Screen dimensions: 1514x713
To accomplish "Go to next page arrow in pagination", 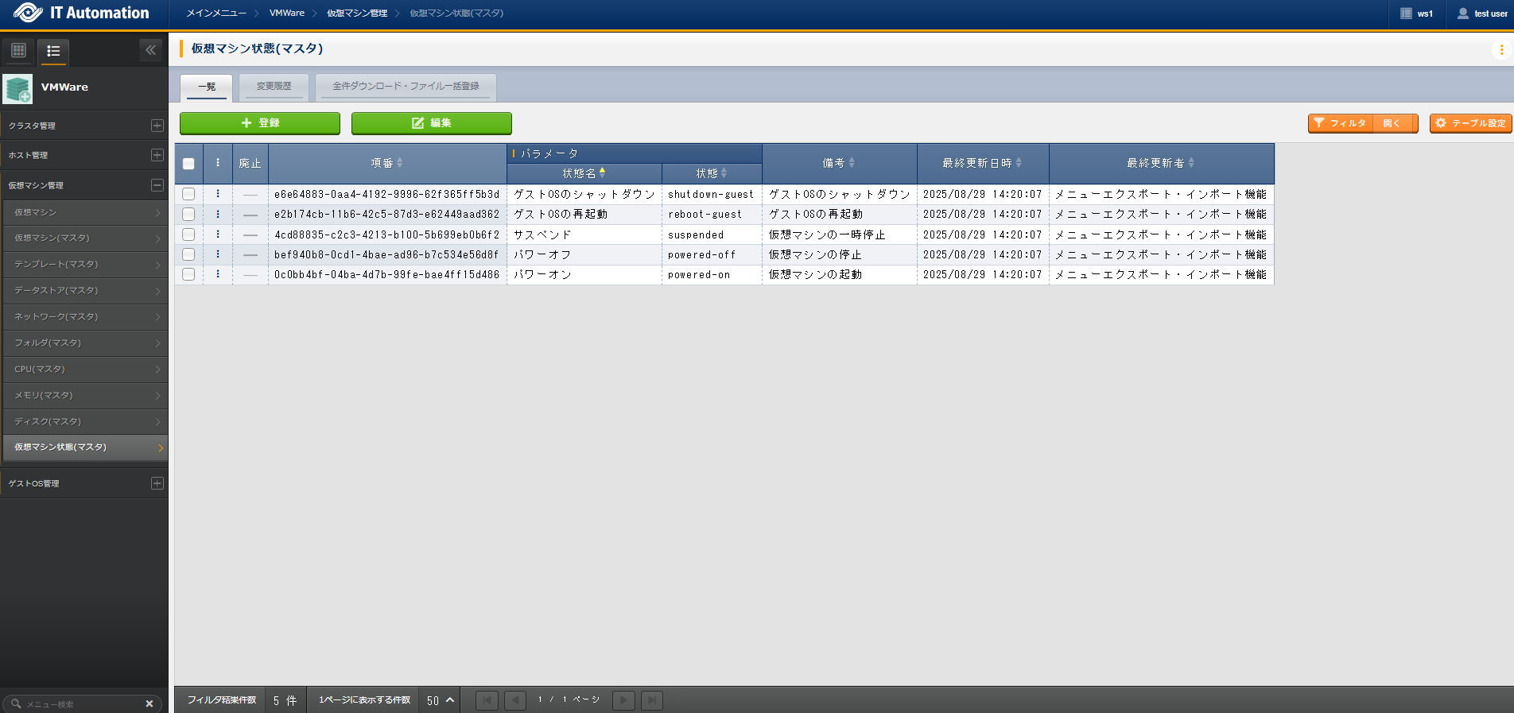I will pyautogui.click(x=623, y=700).
